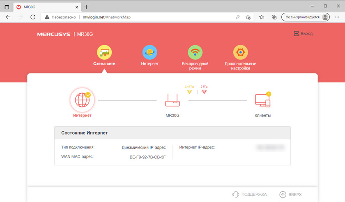Open Дополнительные настройки gear icon
This screenshot has height=202, width=345.
[240, 52]
